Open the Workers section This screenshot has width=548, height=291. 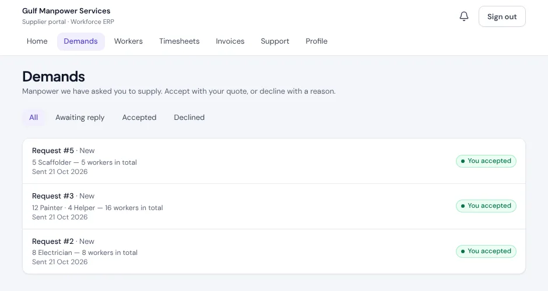pos(128,41)
